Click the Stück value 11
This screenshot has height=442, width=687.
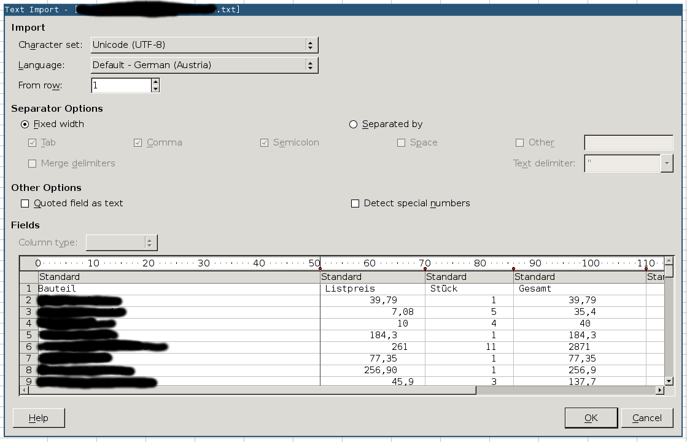[491, 347]
